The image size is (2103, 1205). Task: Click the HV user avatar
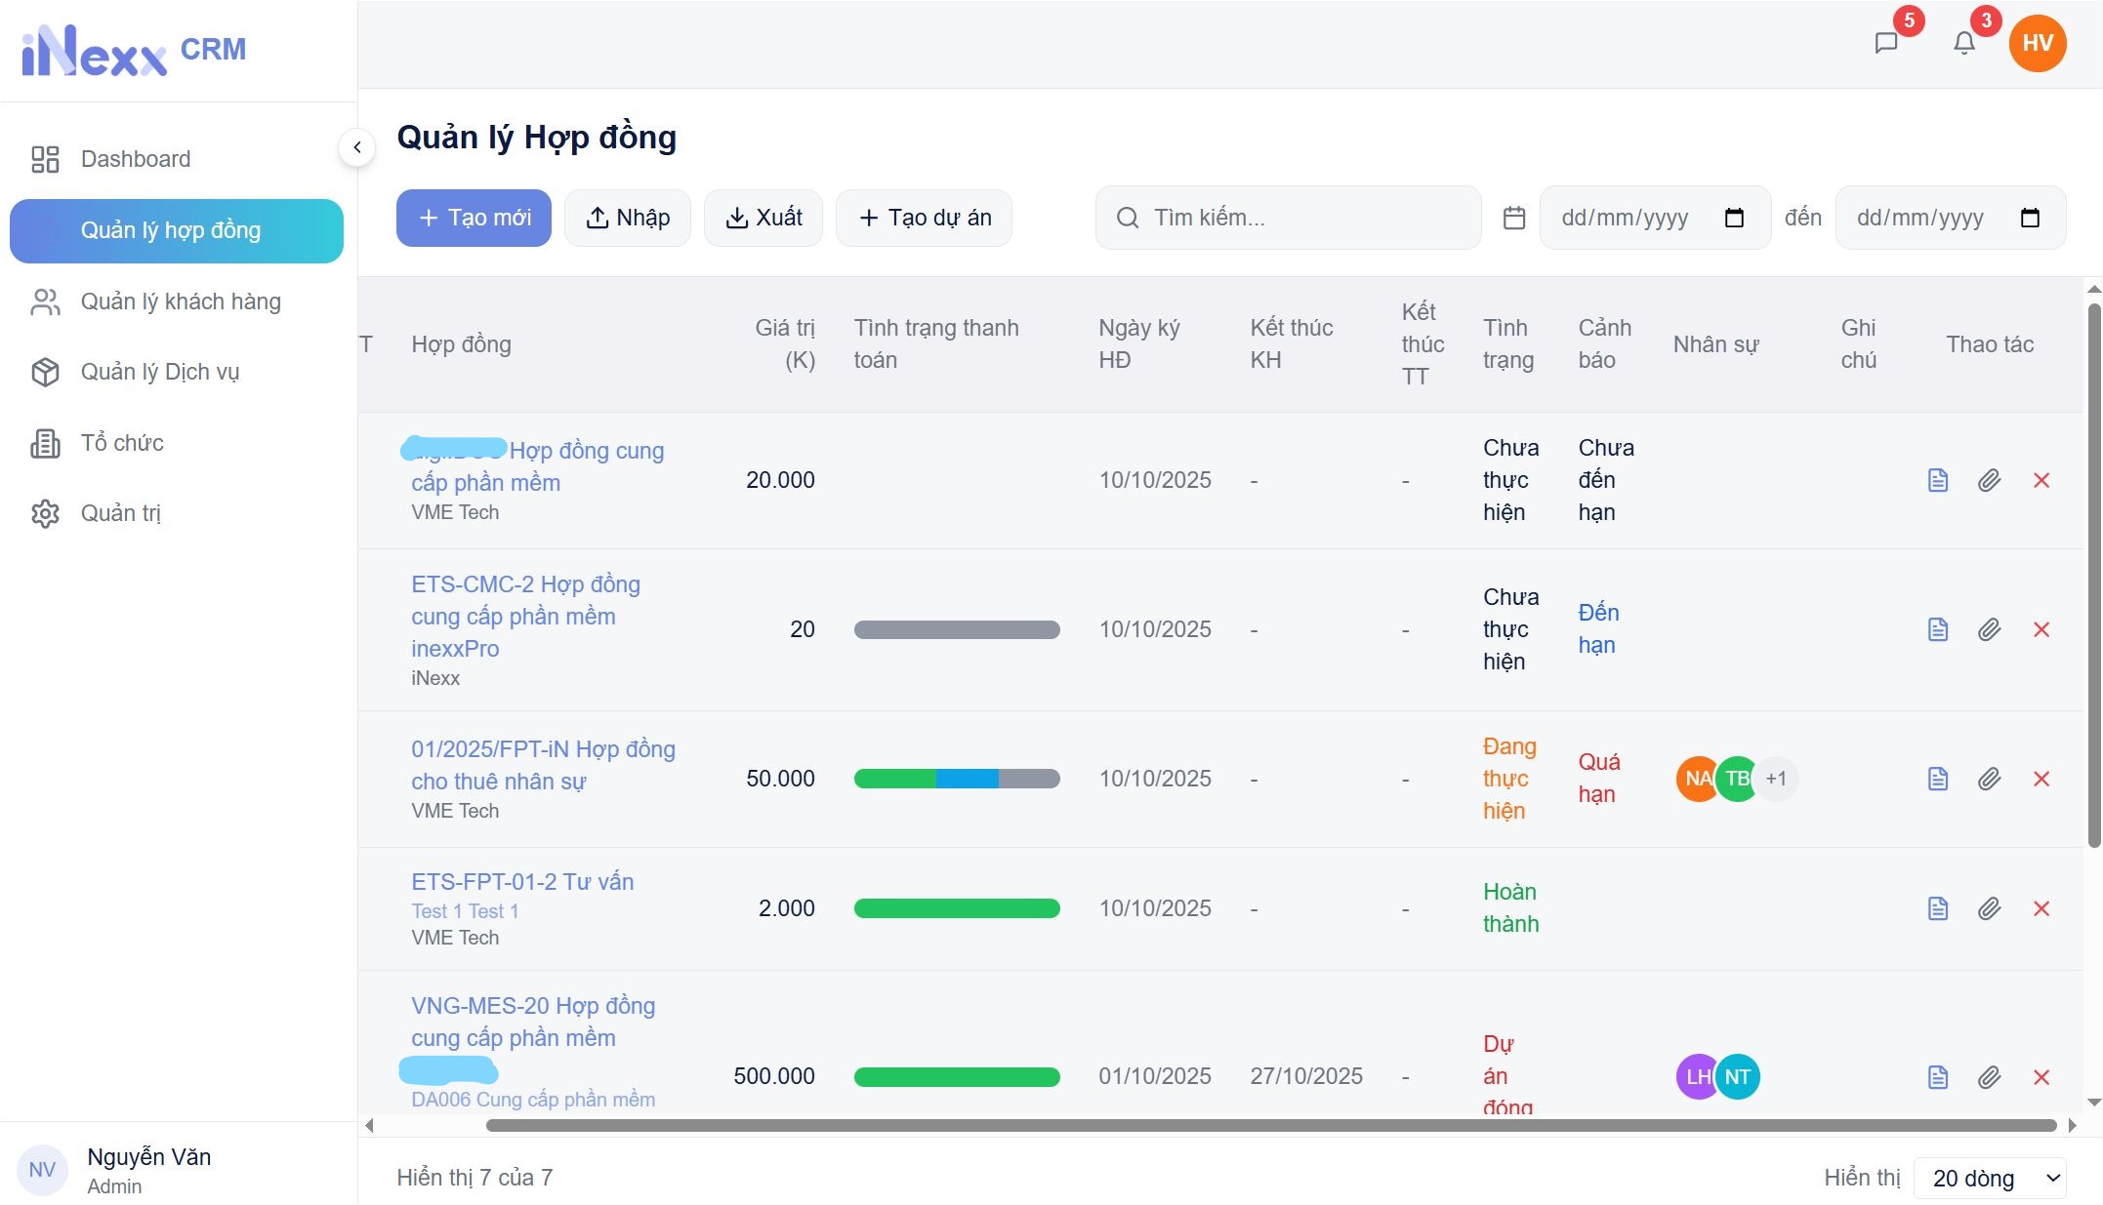[2037, 43]
